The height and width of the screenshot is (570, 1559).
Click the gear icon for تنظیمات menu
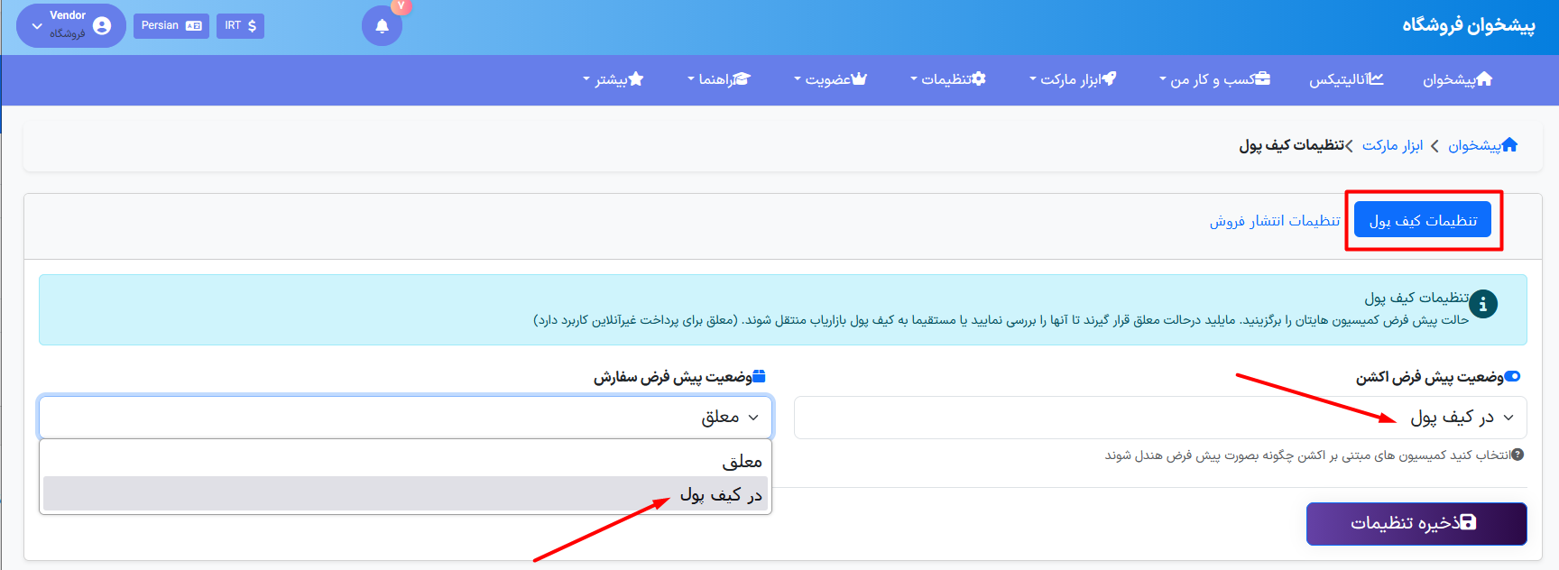coord(978,79)
